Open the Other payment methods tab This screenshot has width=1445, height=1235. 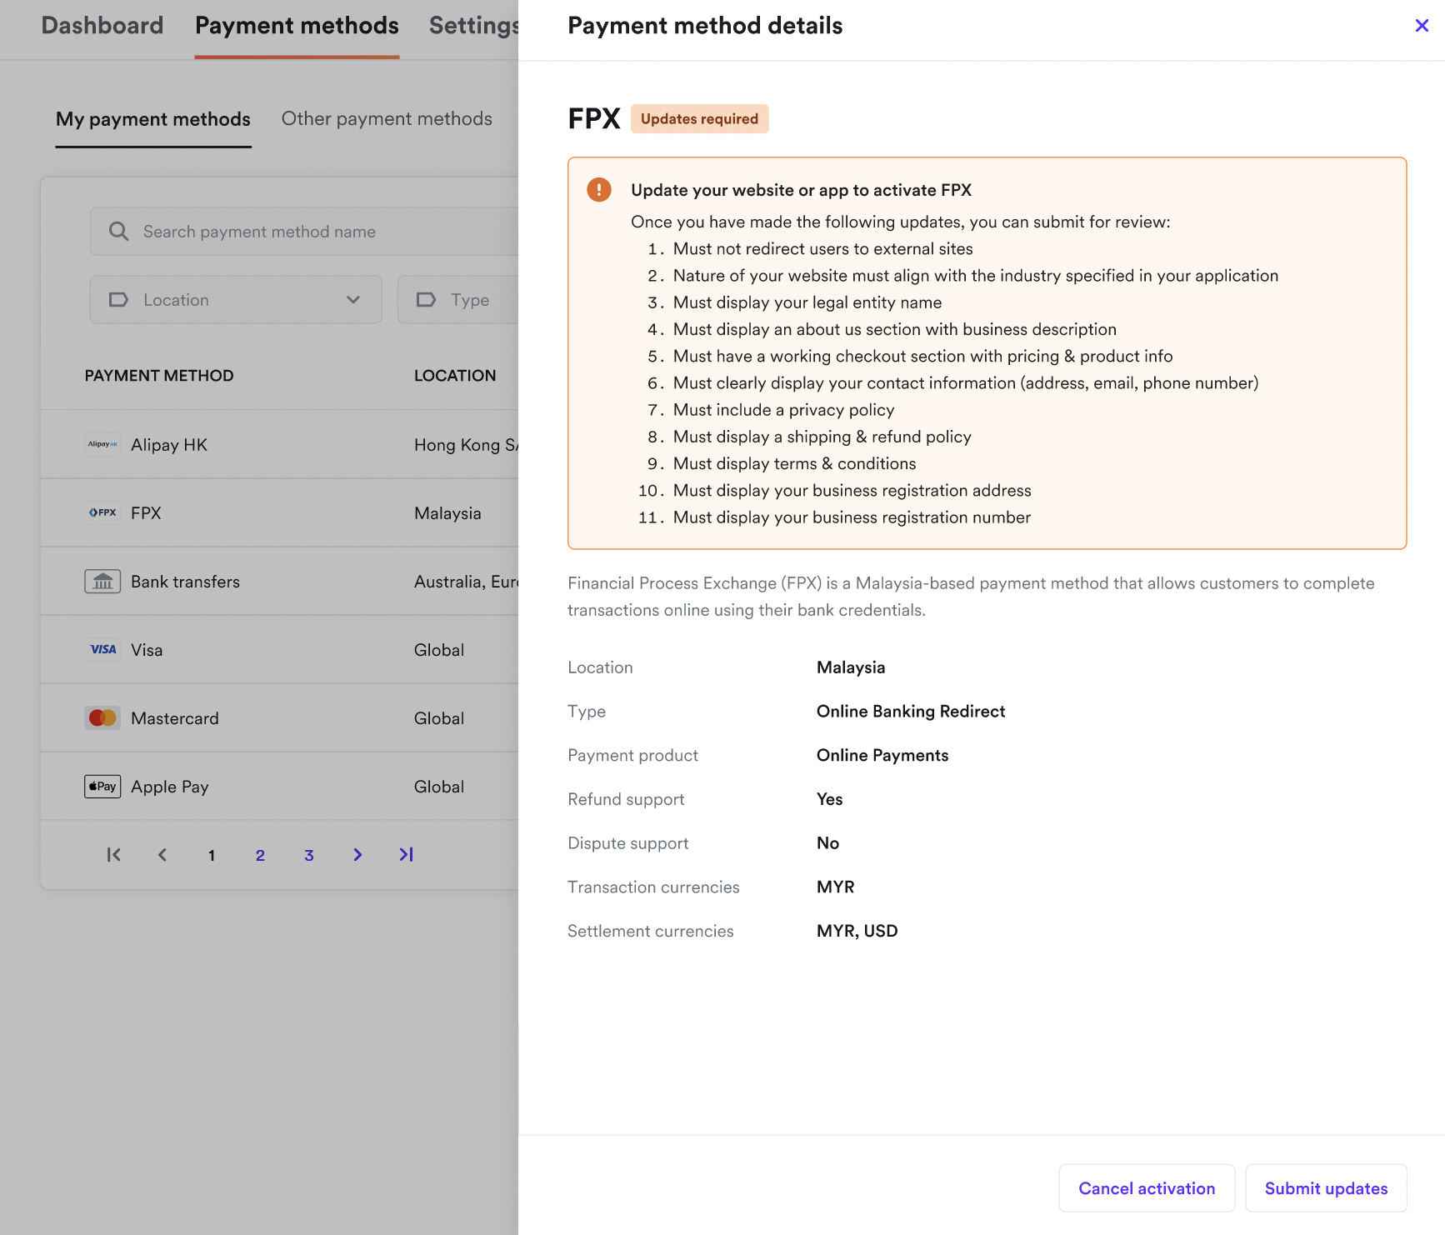387,118
